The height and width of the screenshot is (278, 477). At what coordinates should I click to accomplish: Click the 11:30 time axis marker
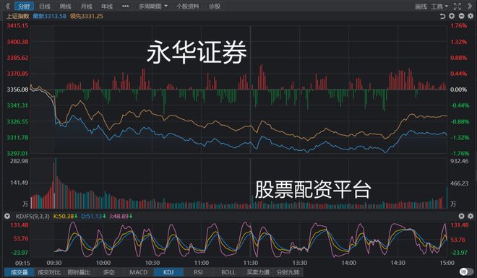click(x=251, y=263)
